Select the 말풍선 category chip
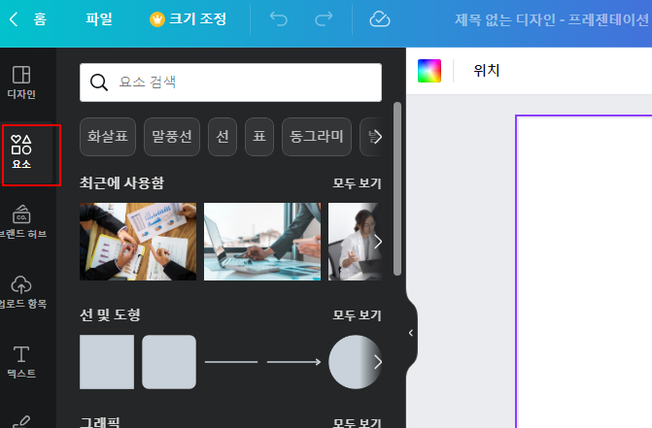The height and width of the screenshot is (428, 652). pyautogui.click(x=172, y=137)
